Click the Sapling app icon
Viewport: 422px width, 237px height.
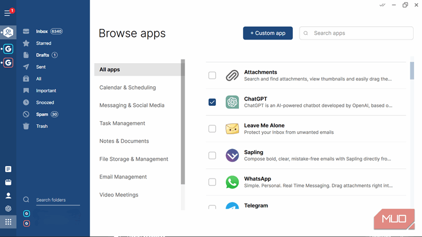232,155
